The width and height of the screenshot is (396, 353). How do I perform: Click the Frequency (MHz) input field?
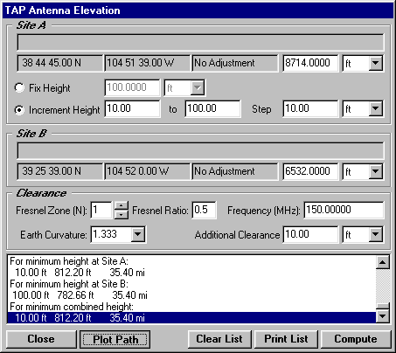344,210
